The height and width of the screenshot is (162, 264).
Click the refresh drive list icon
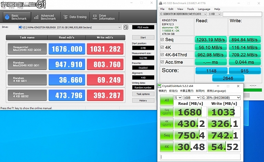126,27
